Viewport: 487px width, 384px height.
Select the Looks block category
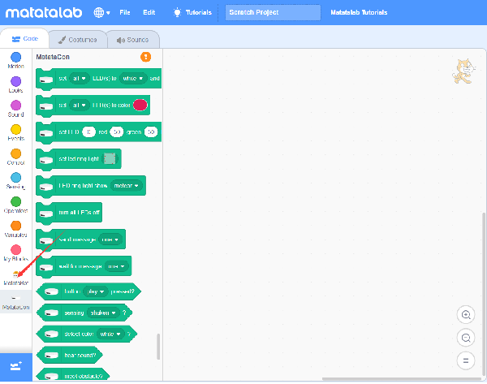point(16,84)
